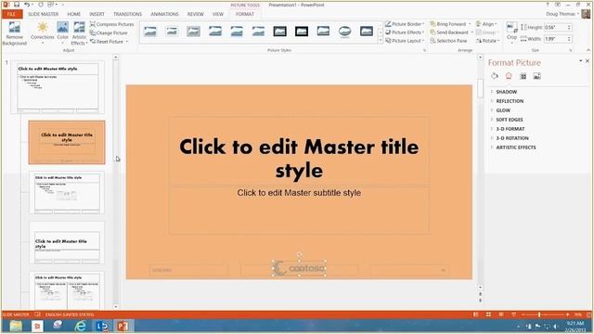Apply the first picture style in gallery
The image size is (594, 334).
point(150,32)
